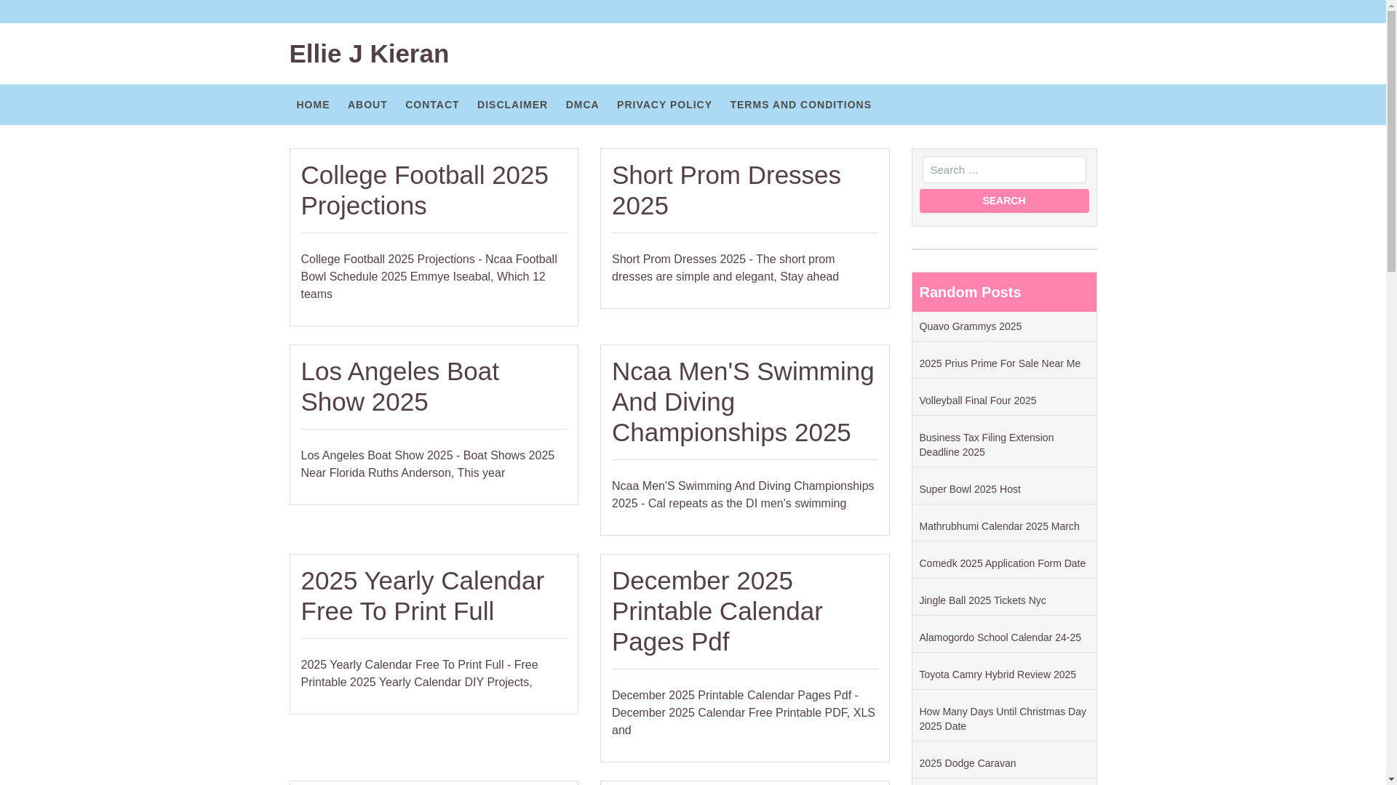This screenshot has height=785, width=1397.
Task: Open the ABOUT page
Action: [x=367, y=105]
